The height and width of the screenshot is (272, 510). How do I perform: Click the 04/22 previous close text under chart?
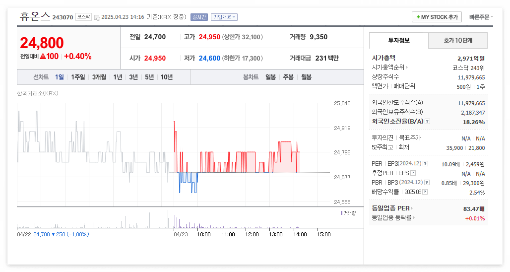[x=53, y=234]
